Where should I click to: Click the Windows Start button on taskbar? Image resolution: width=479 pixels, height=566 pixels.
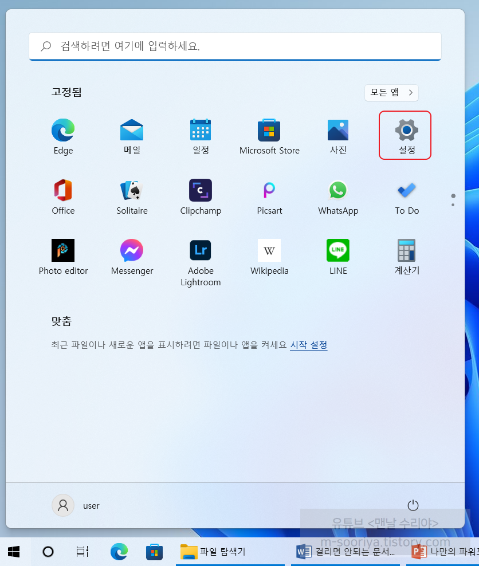click(x=14, y=552)
